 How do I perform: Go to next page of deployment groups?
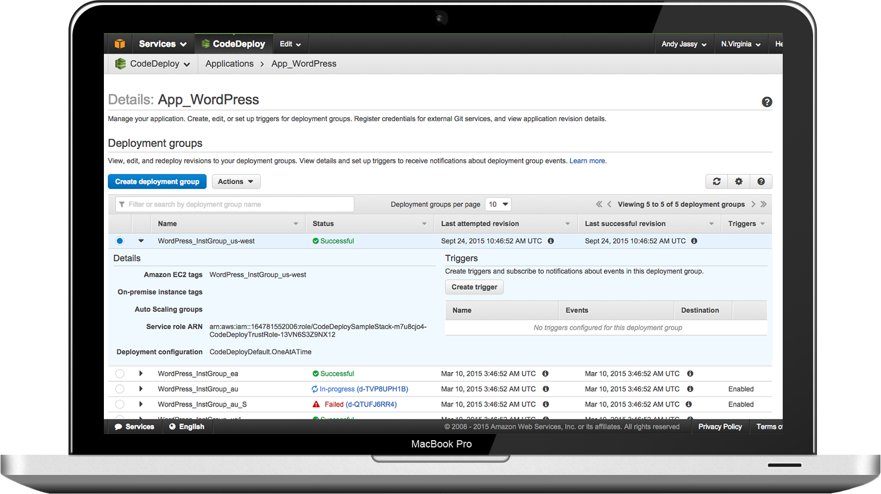(x=754, y=204)
